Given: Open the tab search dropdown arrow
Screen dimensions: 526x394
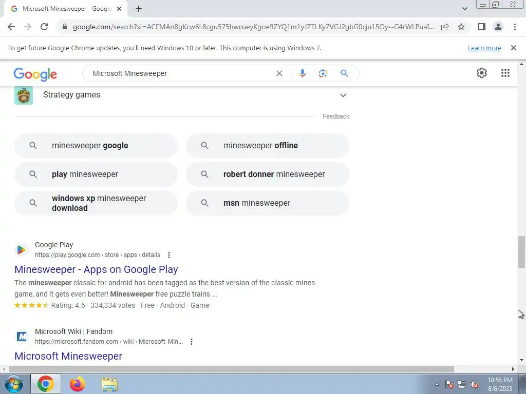Looking at the screenshot, I should coord(464,9).
